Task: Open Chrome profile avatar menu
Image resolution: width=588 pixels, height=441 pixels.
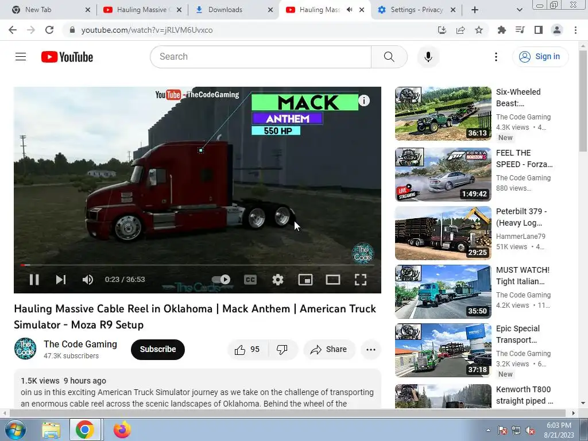Action: click(557, 30)
